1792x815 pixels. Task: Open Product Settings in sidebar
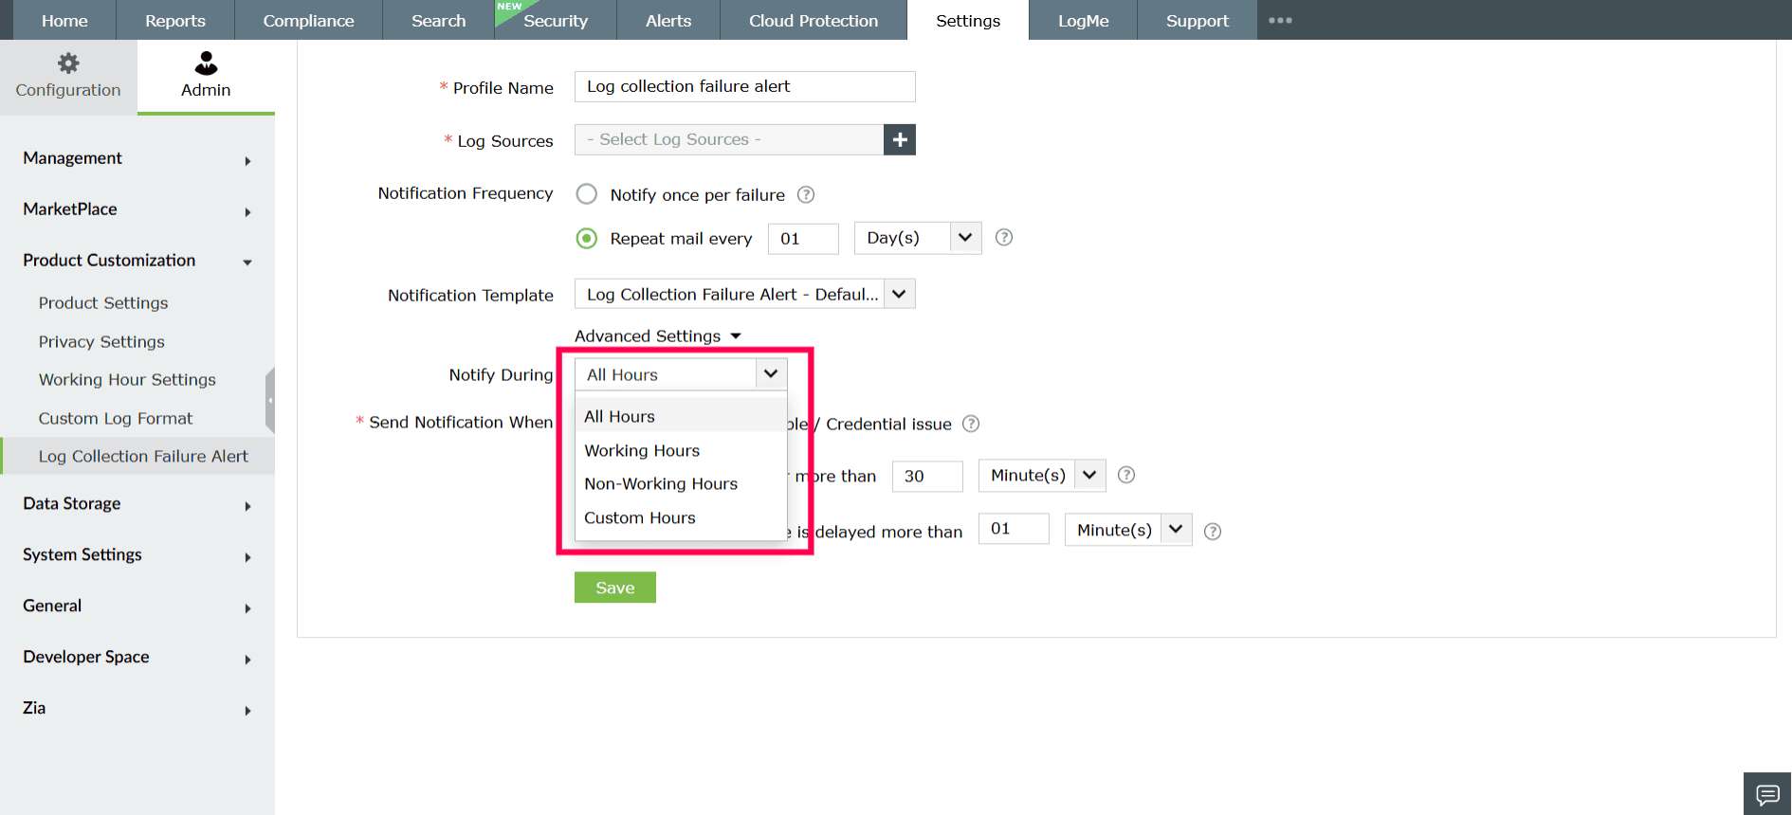[103, 303]
